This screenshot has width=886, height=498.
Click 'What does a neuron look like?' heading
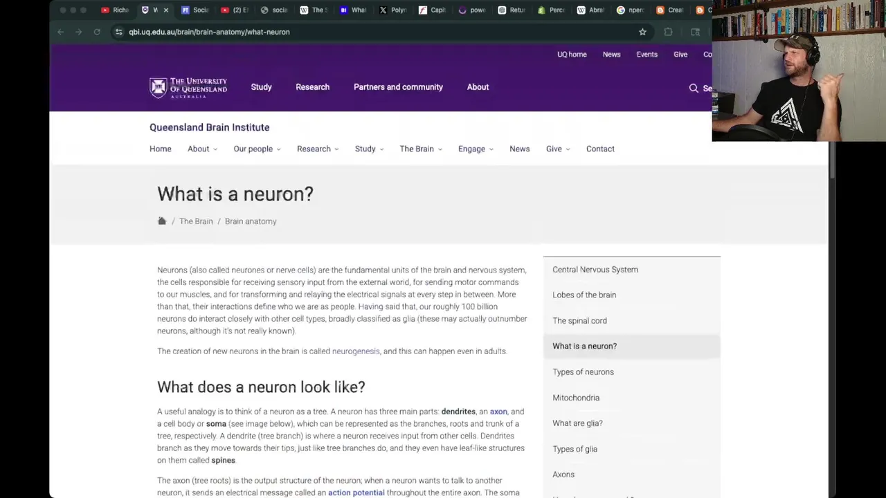click(261, 387)
